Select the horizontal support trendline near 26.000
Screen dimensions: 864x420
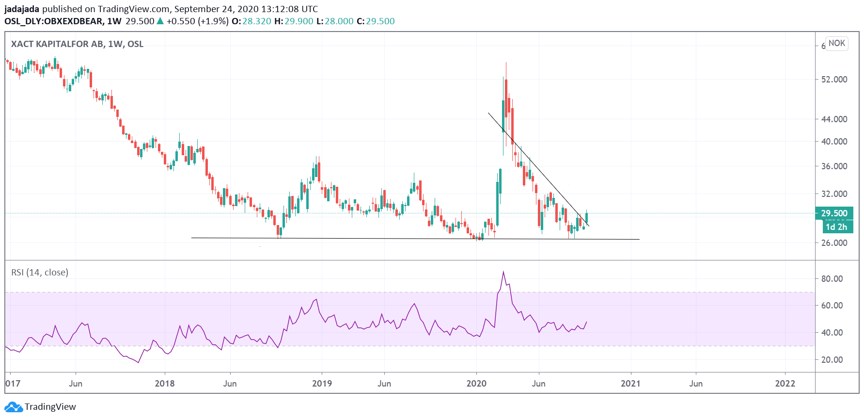[x=388, y=239]
